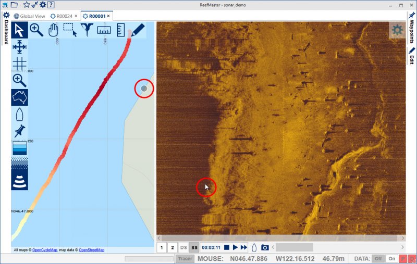Click the pencil draw tool
This screenshot has width=417, height=264.
tap(138, 30)
